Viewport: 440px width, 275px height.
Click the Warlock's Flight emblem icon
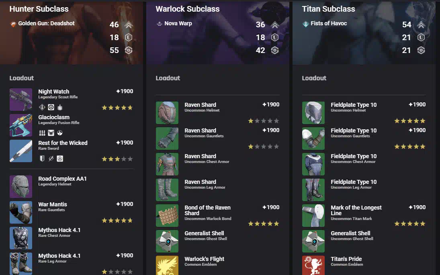pos(167,265)
